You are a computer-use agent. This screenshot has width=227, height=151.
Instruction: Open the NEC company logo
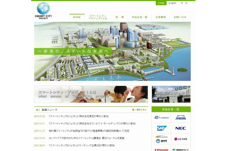[181, 128]
